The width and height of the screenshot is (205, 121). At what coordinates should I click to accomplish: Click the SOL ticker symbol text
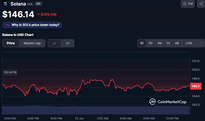(x=30, y=4)
